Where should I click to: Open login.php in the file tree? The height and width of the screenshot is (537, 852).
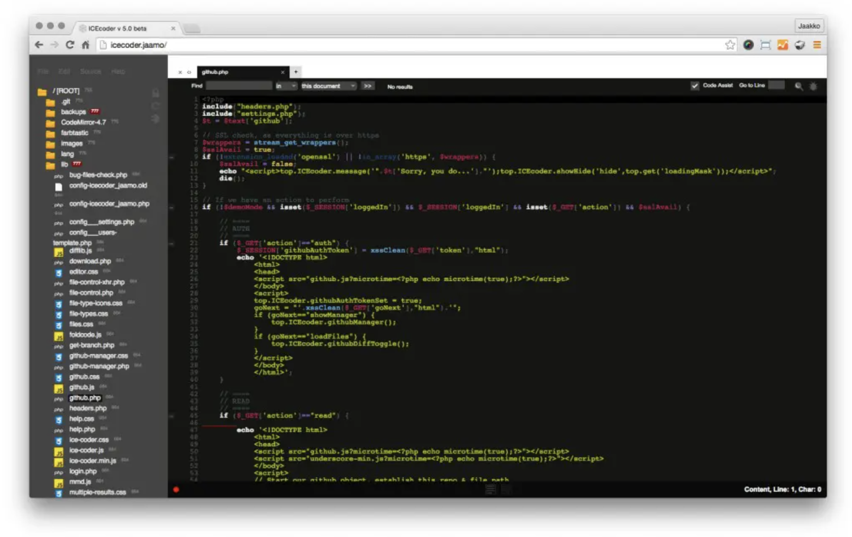[83, 471]
